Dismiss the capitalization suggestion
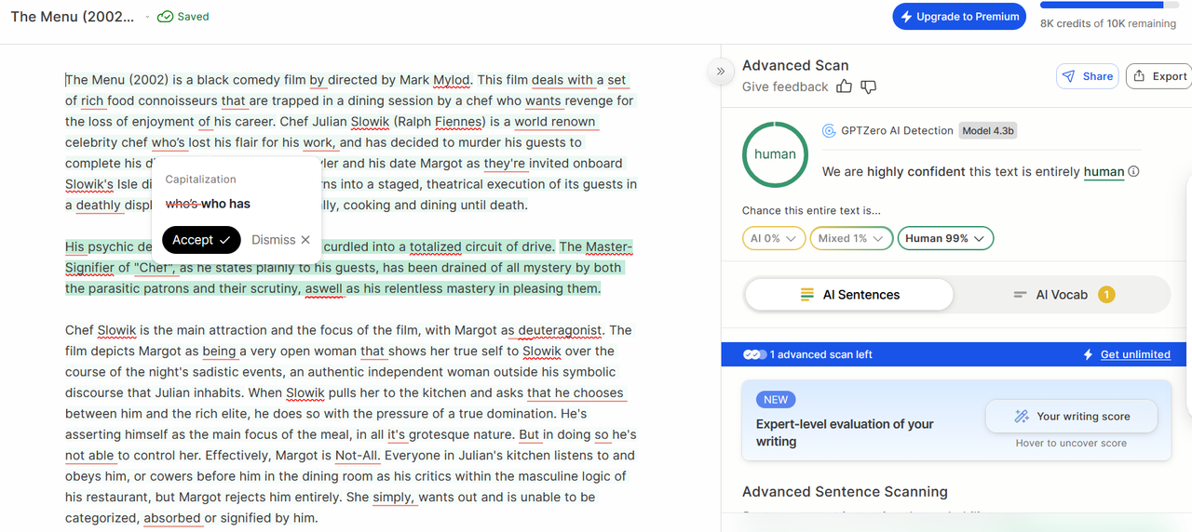 [280, 240]
